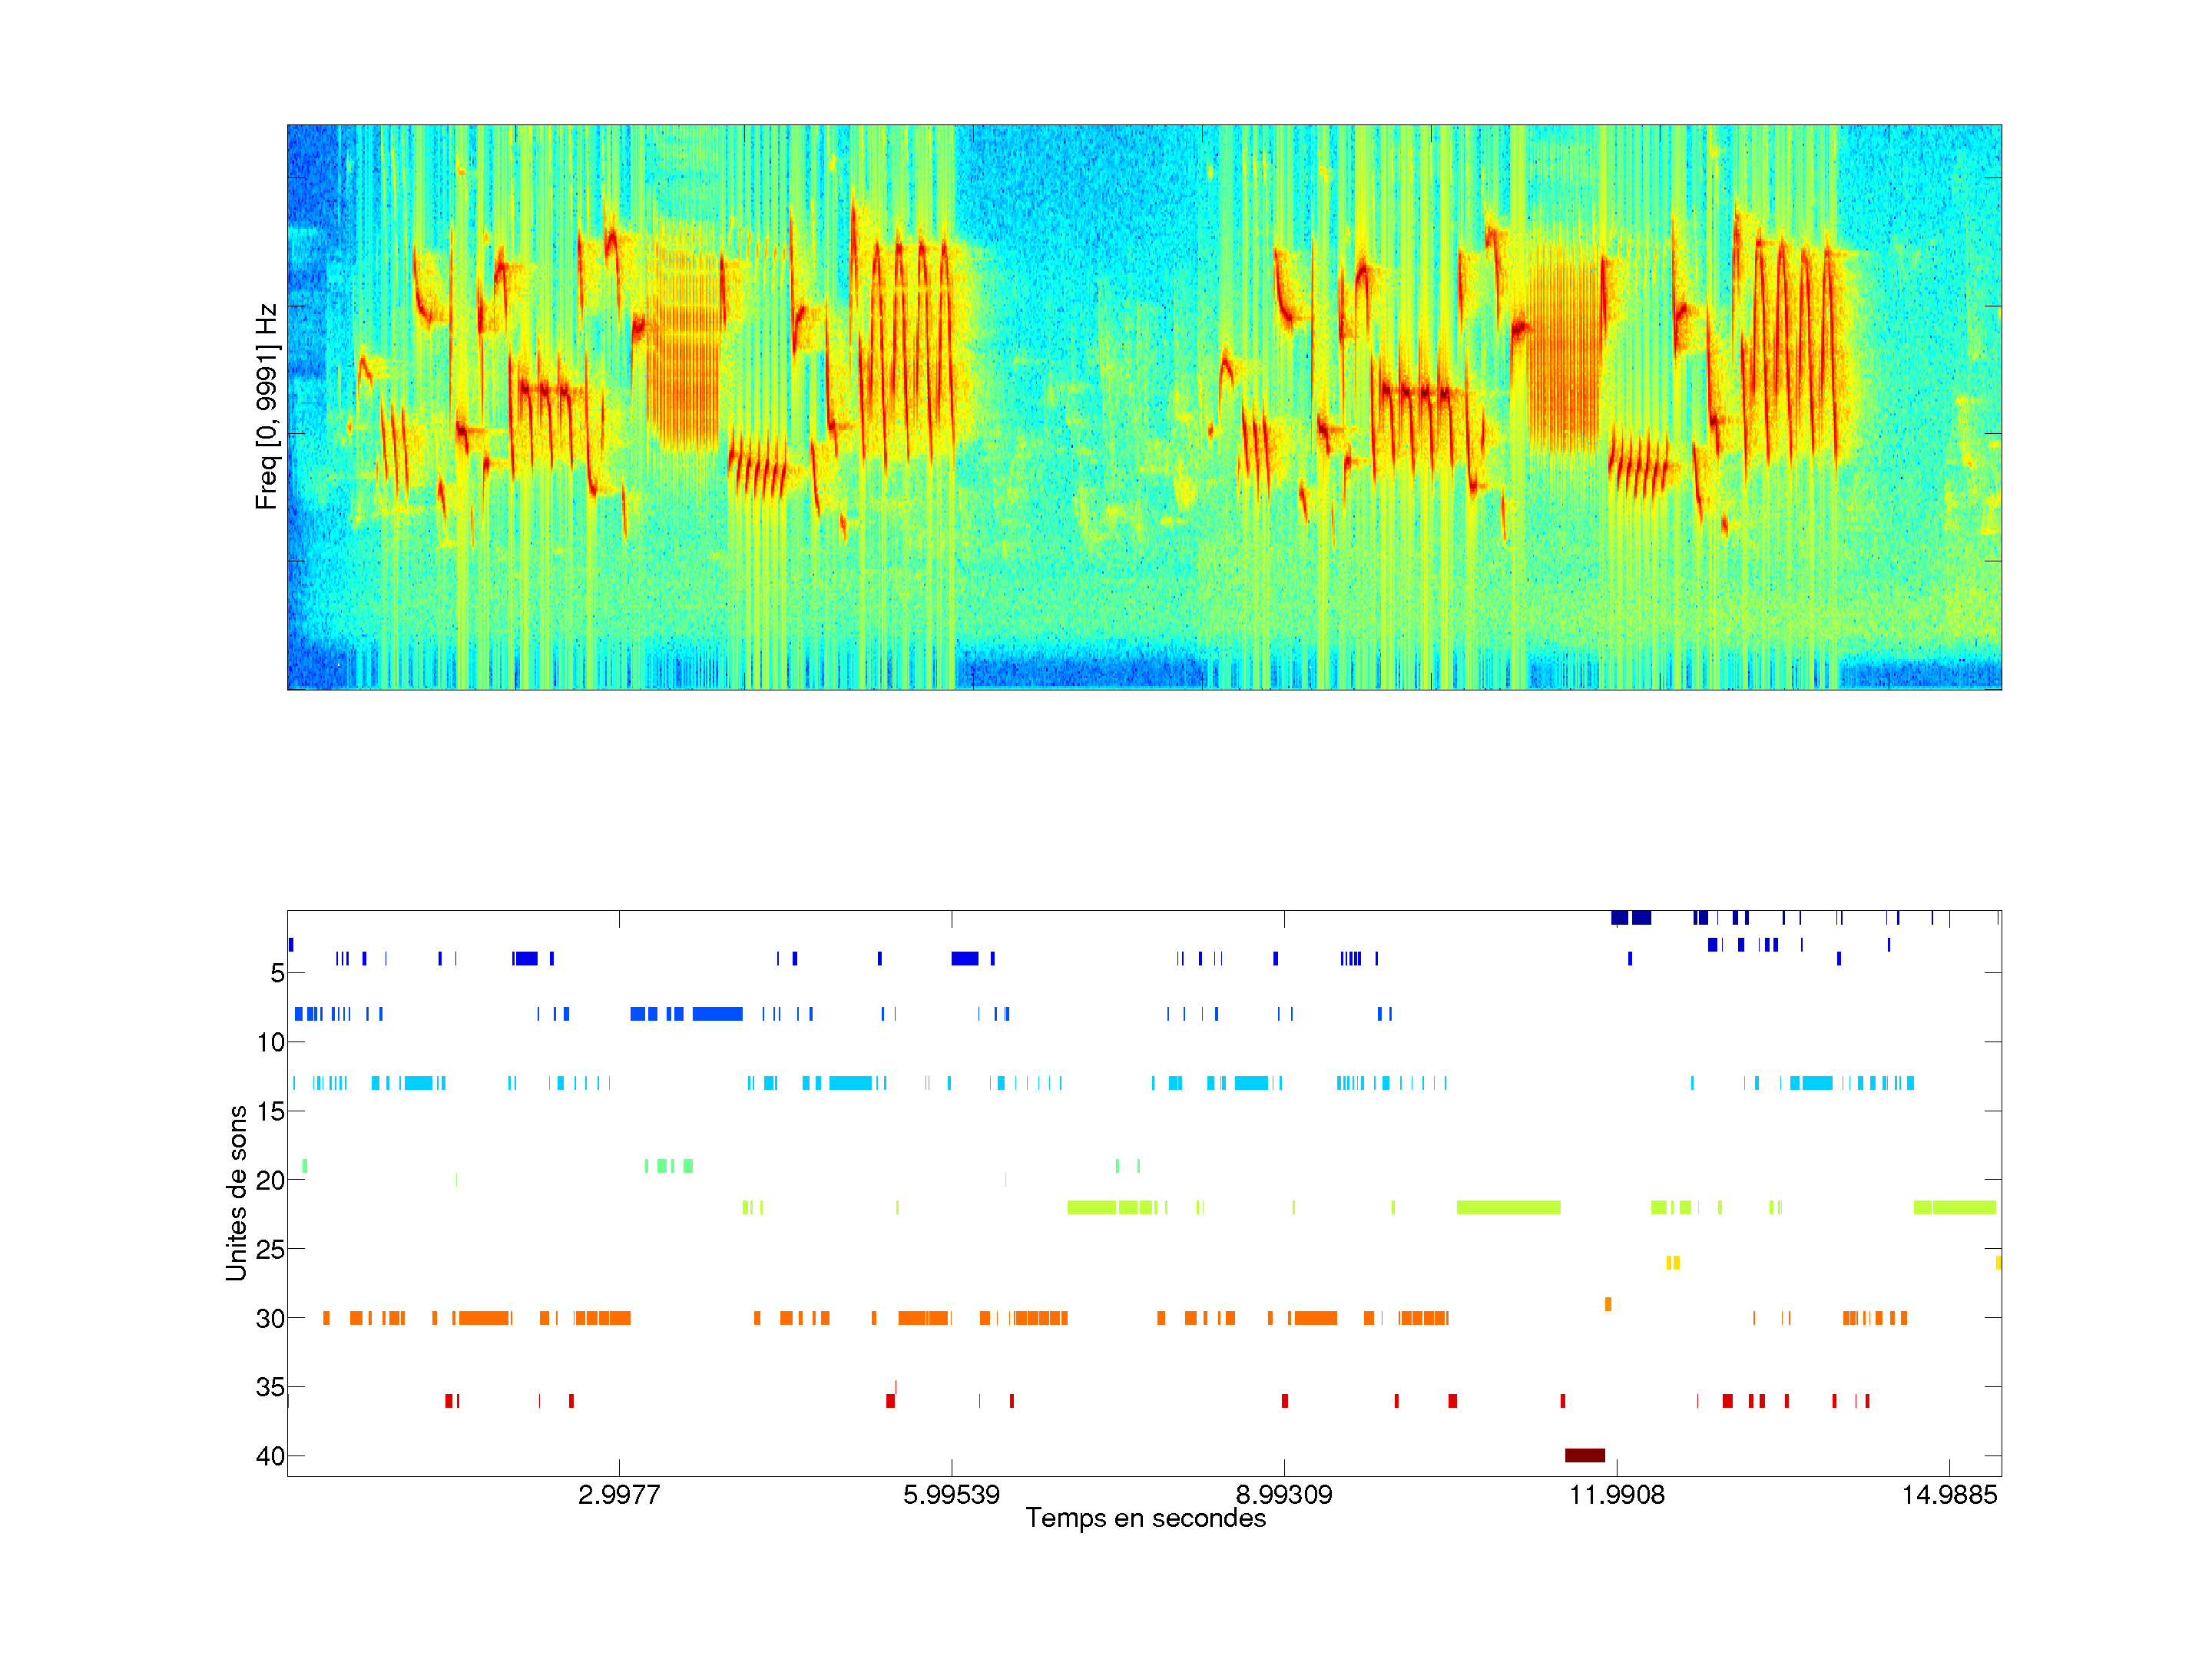Select the 2.9977 time tick label
This screenshot has height=1659, width=2212.
619,1495
